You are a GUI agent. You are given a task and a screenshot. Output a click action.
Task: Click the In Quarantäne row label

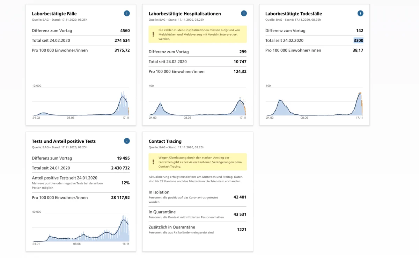pyautogui.click(x=162, y=212)
